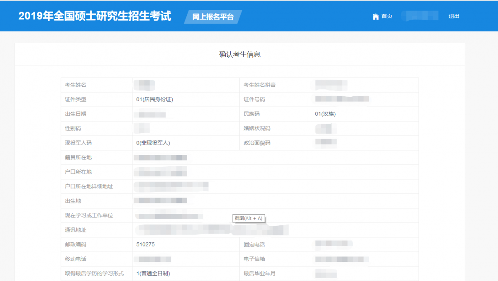The image size is (498, 281).
Task: Click the 最后毕业年月 field label
Action: [x=257, y=274]
